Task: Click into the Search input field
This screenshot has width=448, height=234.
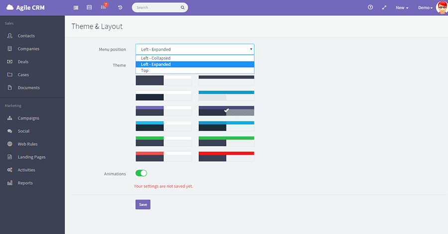Action: click(x=156, y=7)
